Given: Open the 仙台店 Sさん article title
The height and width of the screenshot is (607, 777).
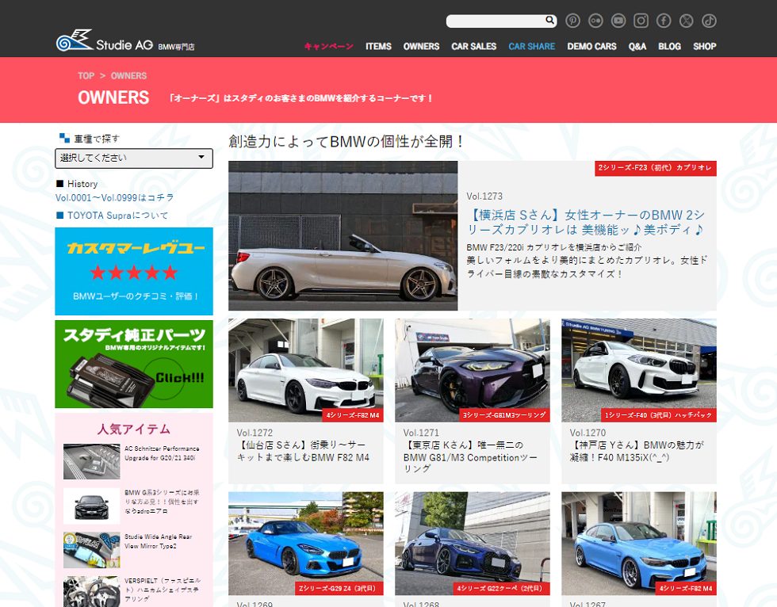Looking at the screenshot, I should pyautogui.click(x=303, y=451).
